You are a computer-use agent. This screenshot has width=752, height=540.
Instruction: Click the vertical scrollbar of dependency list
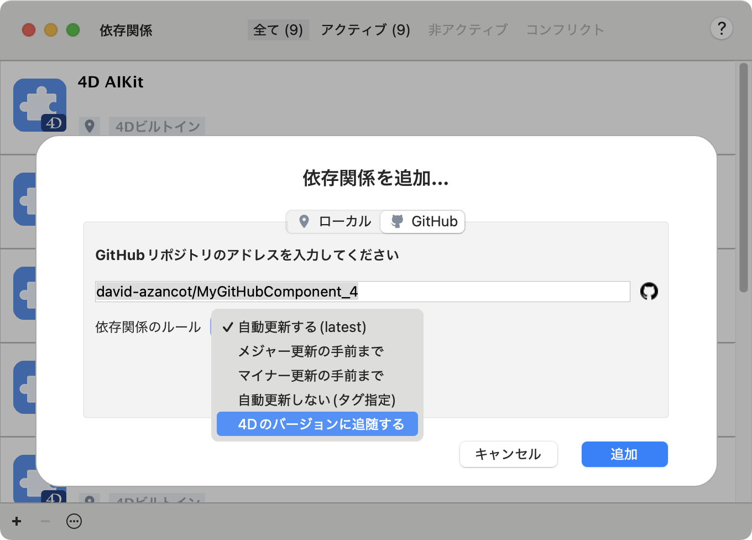[743, 177]
